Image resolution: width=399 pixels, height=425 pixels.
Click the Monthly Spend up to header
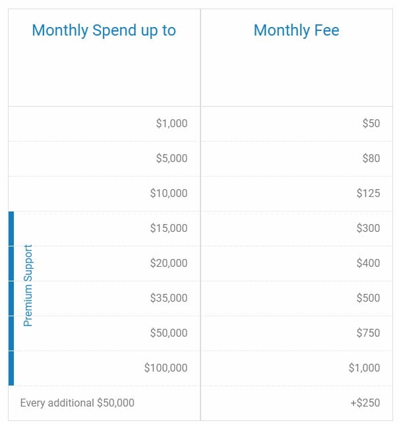[104, 30]
